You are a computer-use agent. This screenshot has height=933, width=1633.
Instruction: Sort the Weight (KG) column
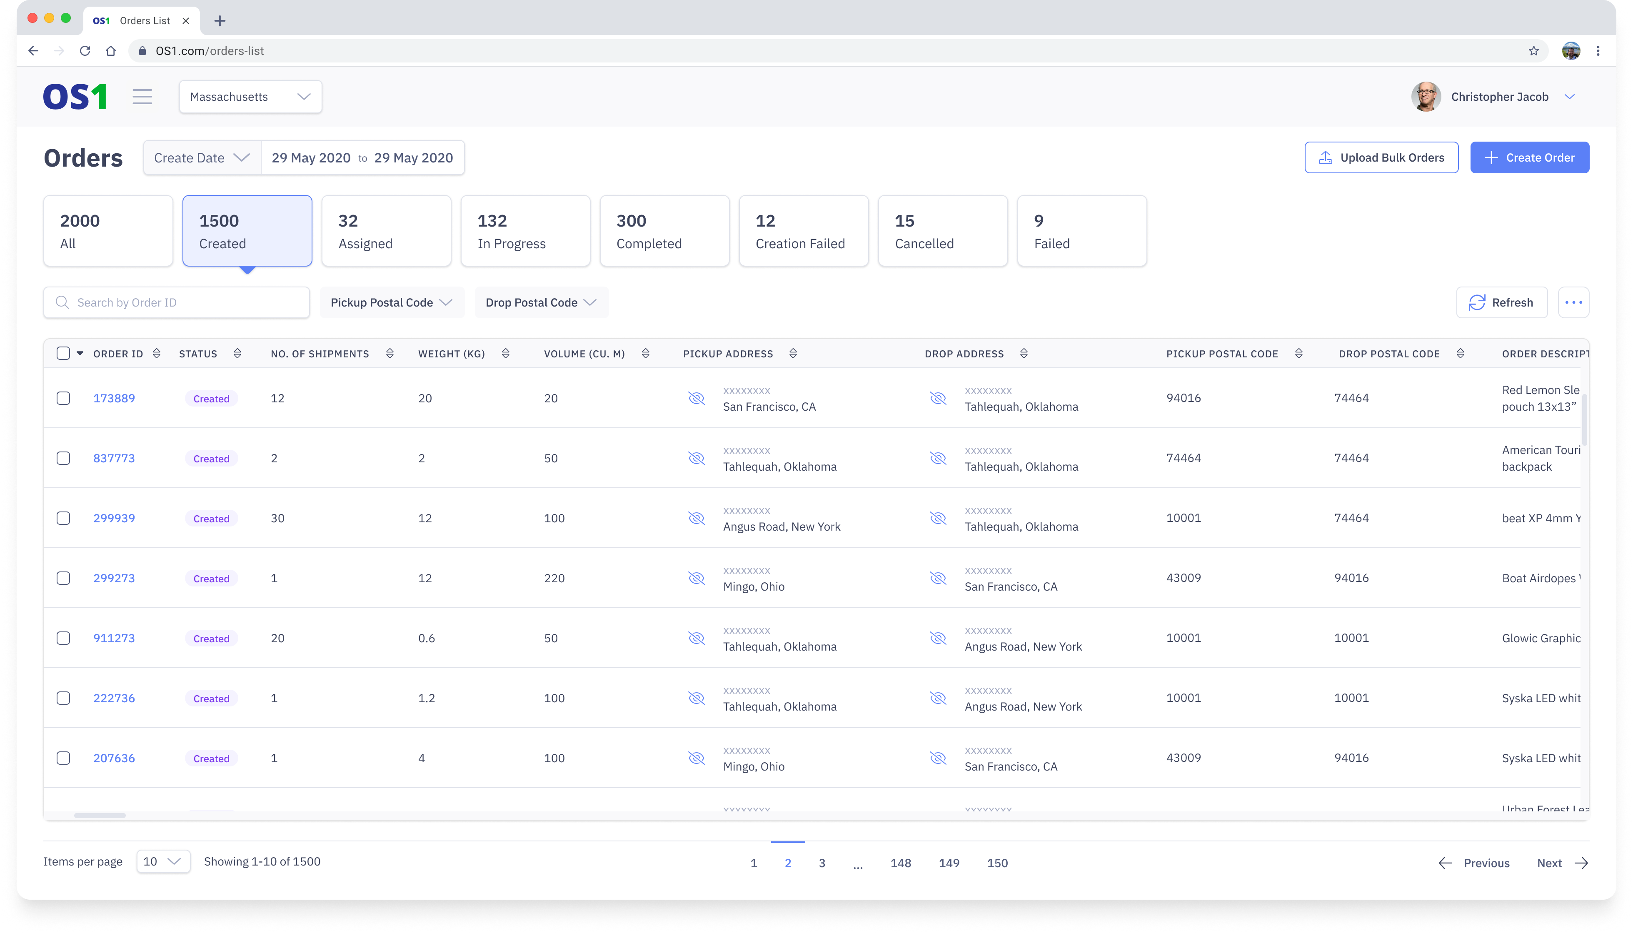(x=505, y=354)
